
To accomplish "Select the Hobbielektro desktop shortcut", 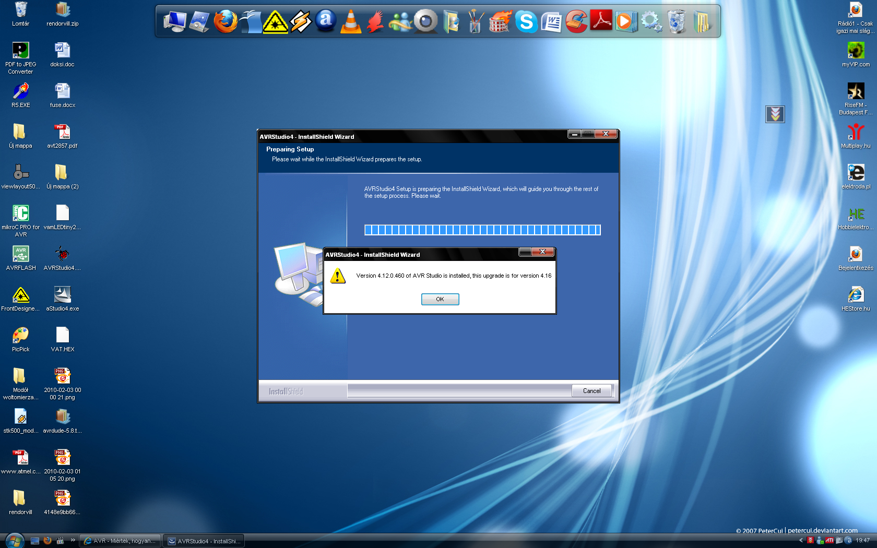I will 856,218.
